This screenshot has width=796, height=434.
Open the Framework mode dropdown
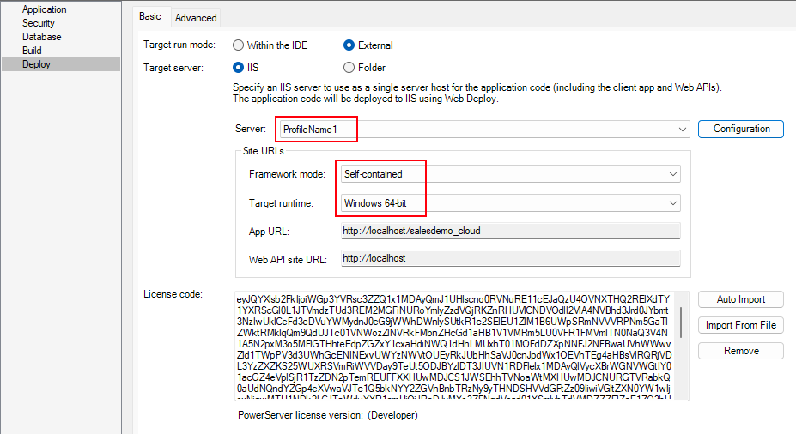point(672,174)
